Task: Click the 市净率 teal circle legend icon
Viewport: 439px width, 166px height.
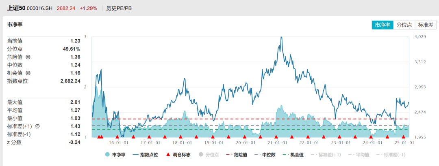Action: pos(108,154)
